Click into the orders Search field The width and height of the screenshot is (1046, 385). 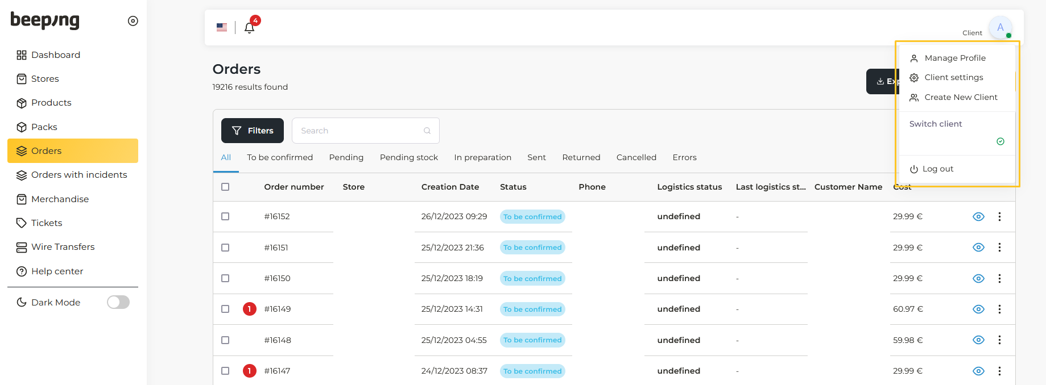pyautogui.click(x=359, y=131)
